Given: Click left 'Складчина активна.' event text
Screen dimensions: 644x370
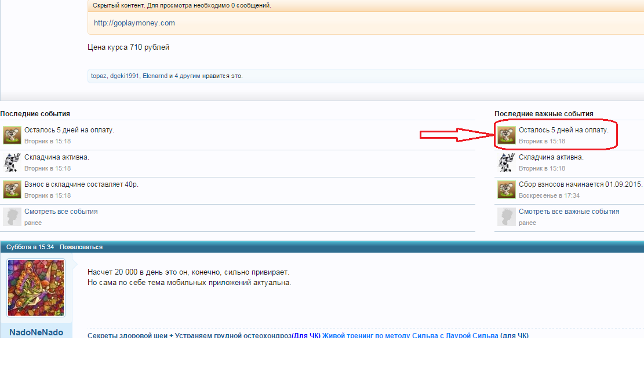Looking at the screenshot, I should (57, 157).
